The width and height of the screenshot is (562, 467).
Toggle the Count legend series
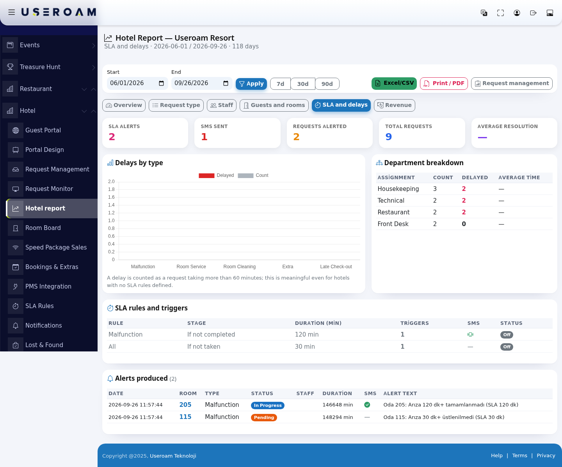click(x=253, y=175)
